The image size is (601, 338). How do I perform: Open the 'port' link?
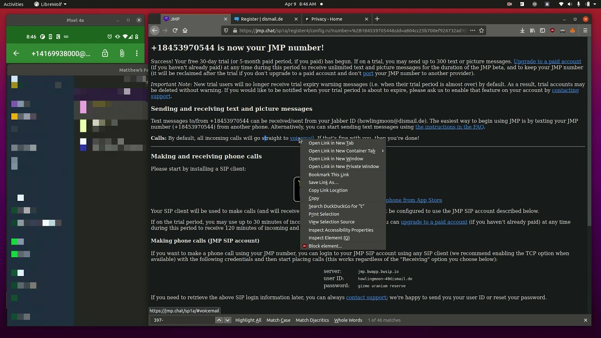(x=368, y=73)
